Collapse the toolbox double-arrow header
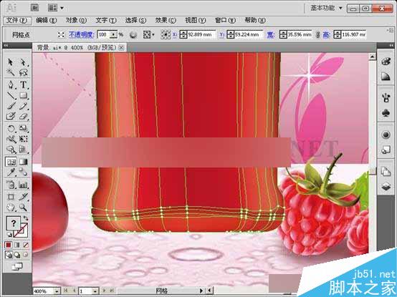397x297 pixels. click(x=6, y=46)
